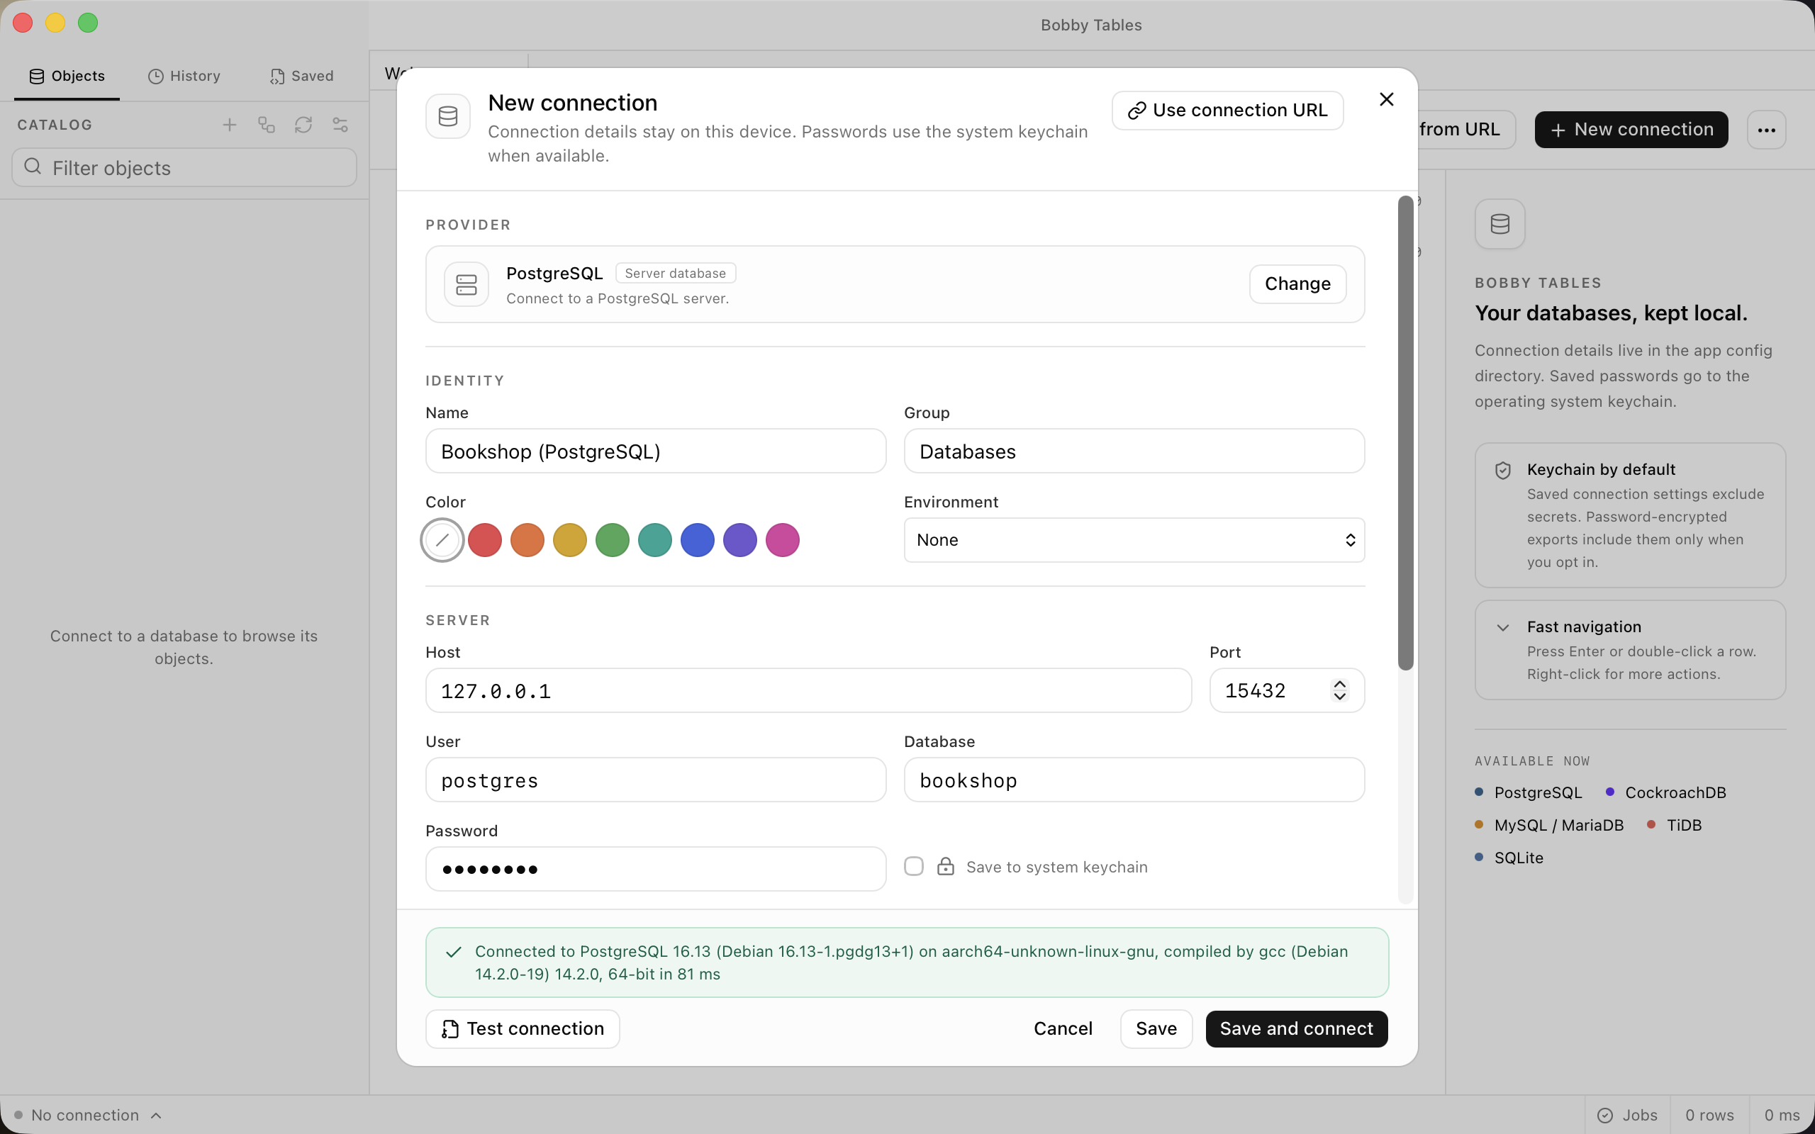Screen dimensions: 1815x1134
Task: Click the Keychain by default heading
Action: [1600, 469]
